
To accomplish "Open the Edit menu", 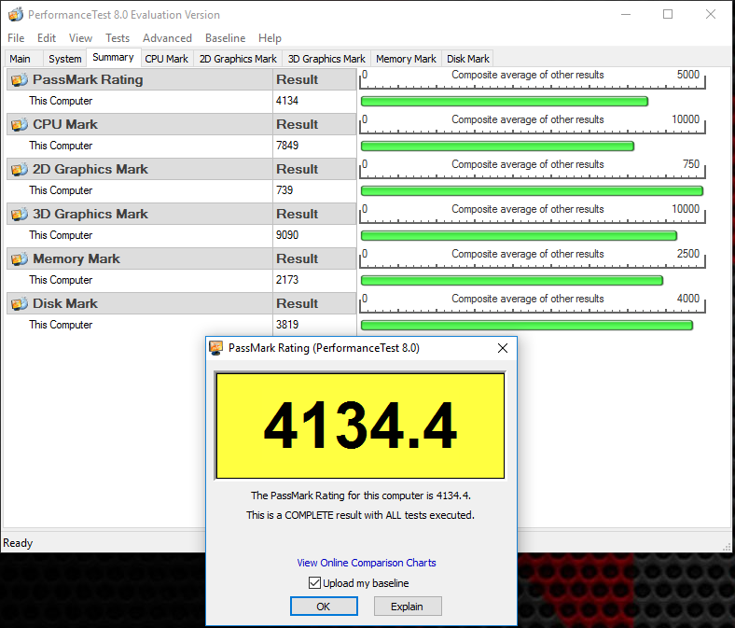I will click(47, 38).
